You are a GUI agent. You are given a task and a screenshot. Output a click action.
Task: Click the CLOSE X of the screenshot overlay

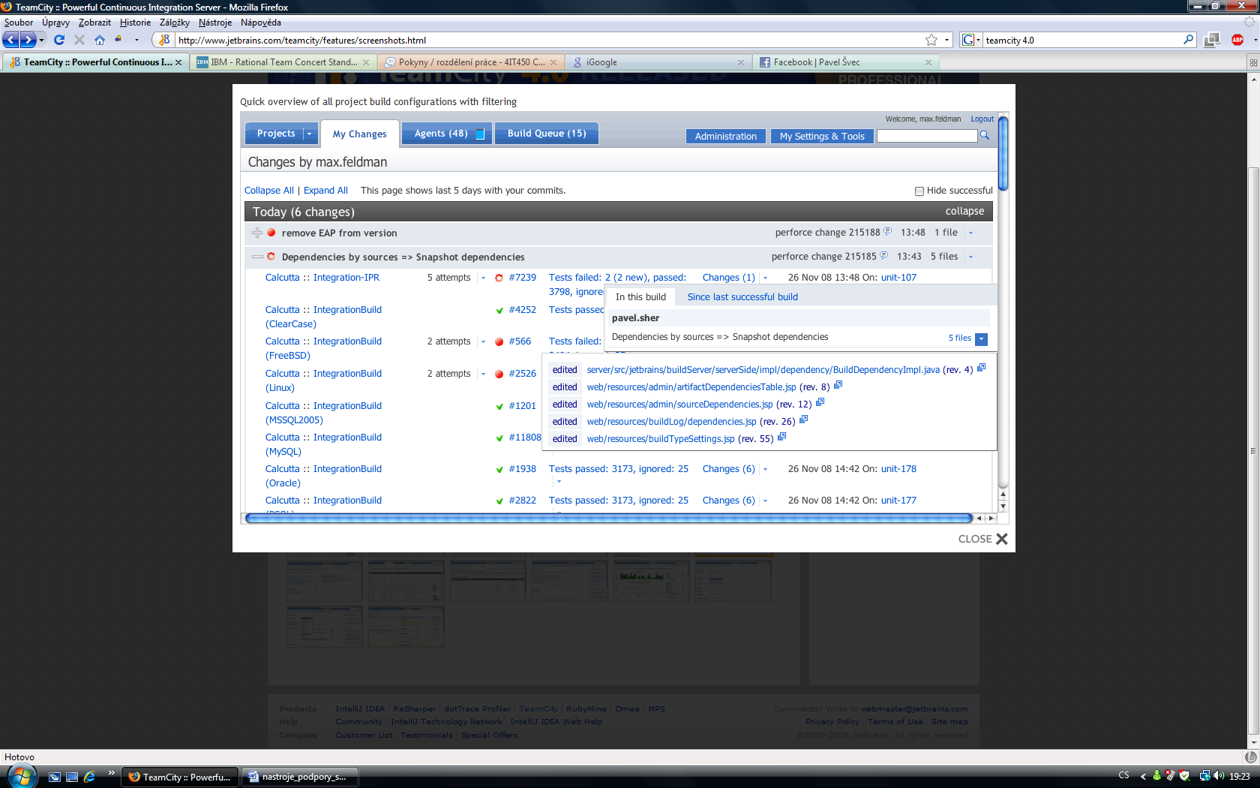[1001, 539]
